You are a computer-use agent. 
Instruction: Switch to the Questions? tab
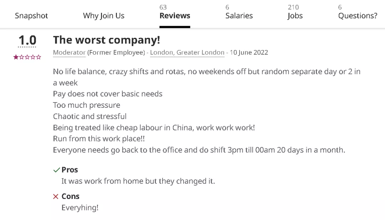[358, 16]
